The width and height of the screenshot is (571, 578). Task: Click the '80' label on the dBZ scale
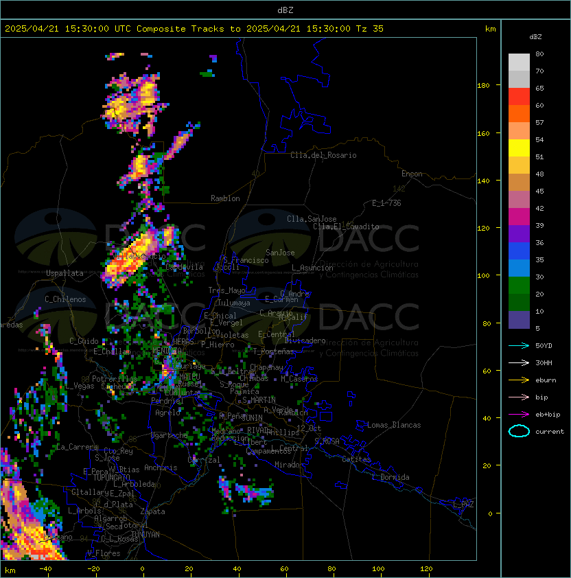coord(539,54)
